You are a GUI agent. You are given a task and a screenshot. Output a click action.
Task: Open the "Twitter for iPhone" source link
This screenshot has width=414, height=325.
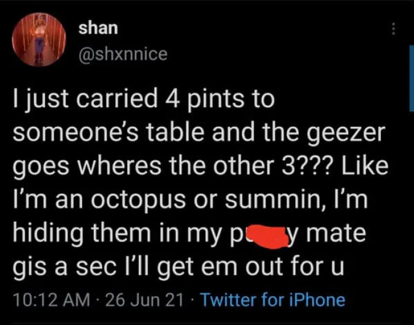[273, 300]
